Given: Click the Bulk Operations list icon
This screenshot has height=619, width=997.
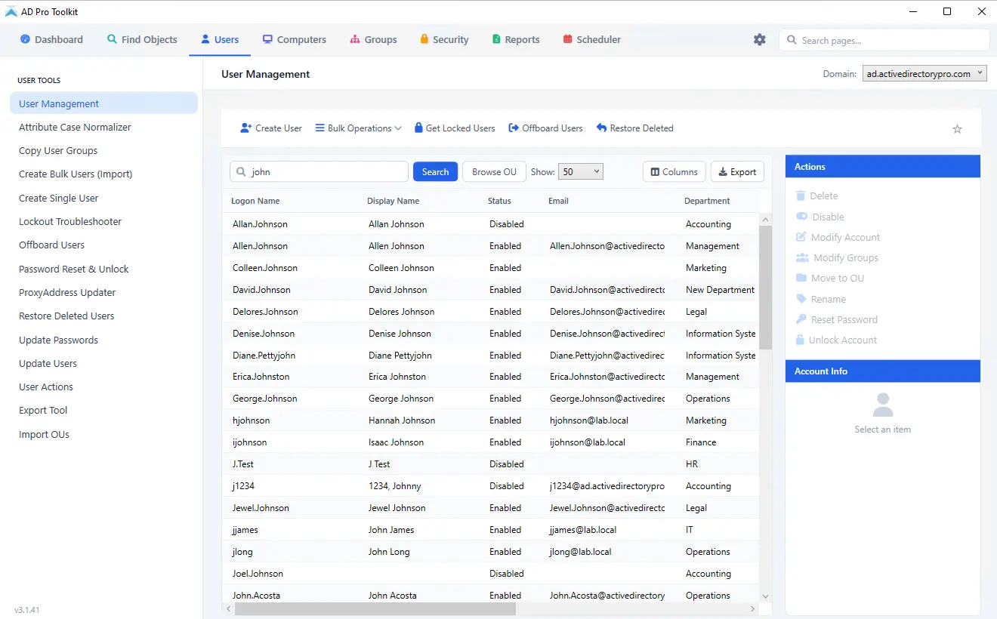Looking at the screenshot, I should pyautogui.click(x=320, y=128).
